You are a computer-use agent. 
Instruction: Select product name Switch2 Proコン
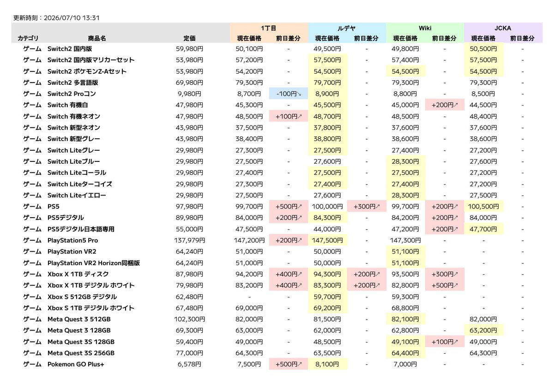(x=72, y=94)
